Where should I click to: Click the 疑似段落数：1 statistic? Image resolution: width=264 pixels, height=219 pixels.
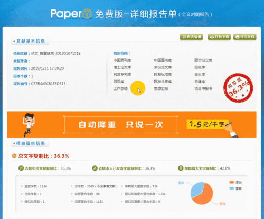[34, 202]
